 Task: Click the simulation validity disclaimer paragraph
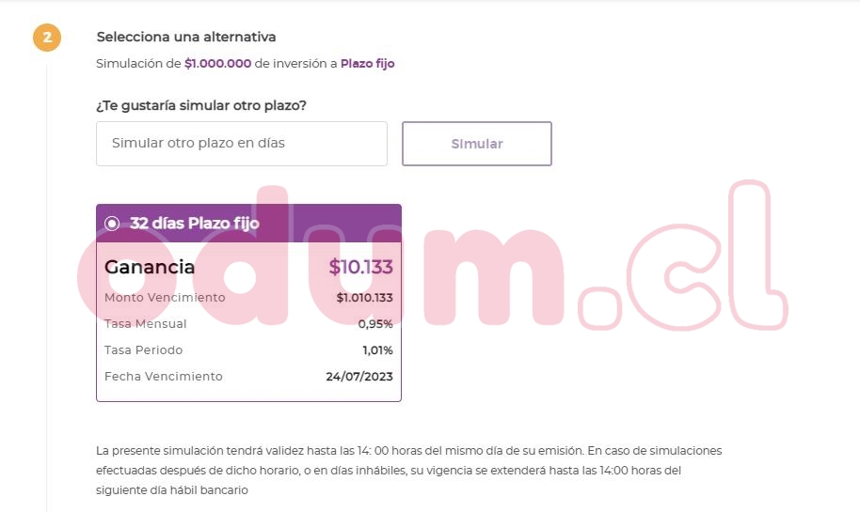point(408,470)
